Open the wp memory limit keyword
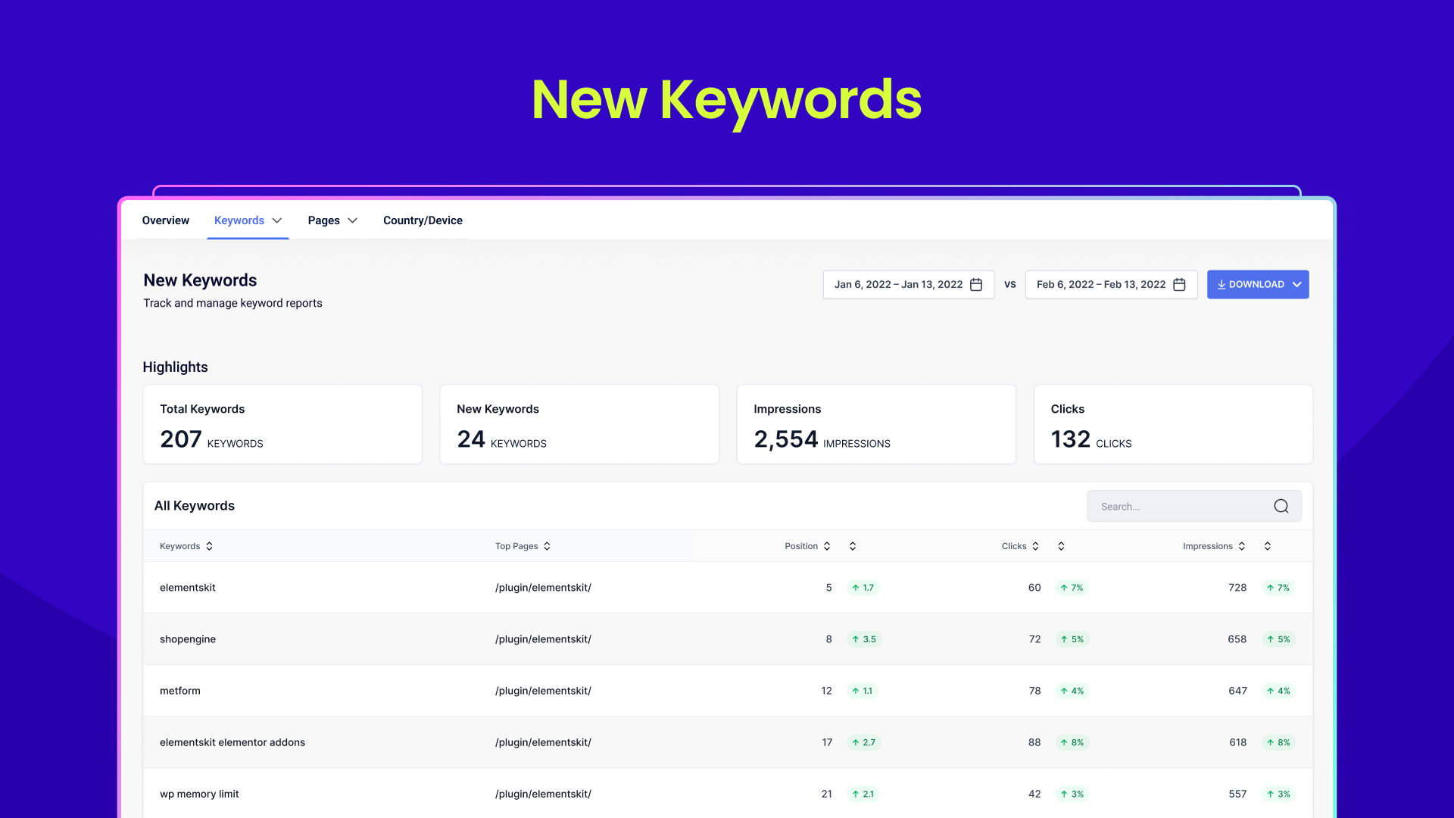This screenshot has width=1454, height=818. [199, 794]
